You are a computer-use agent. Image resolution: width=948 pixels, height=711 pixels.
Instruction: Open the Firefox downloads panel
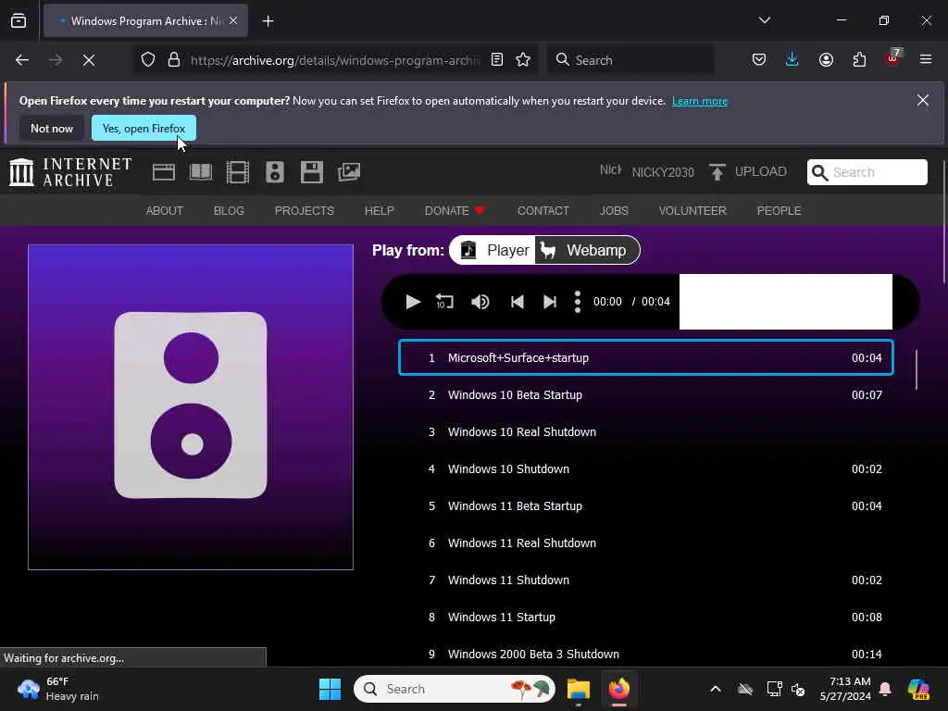792,60
